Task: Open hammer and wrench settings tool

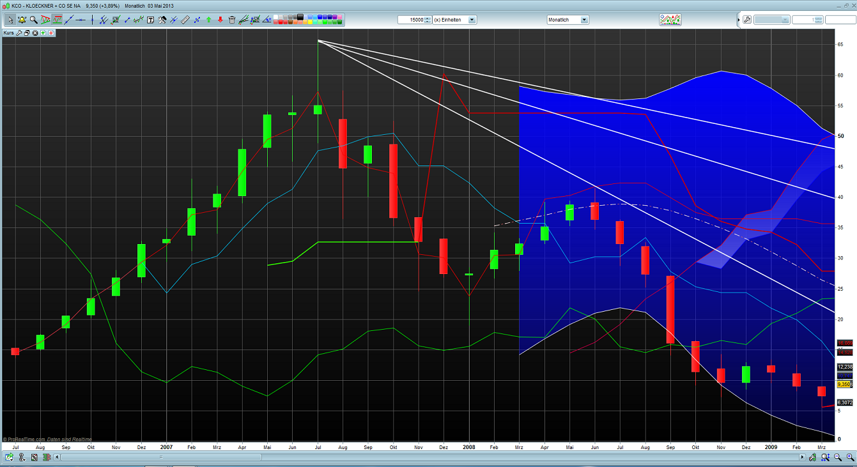Action: coord(162,20)
